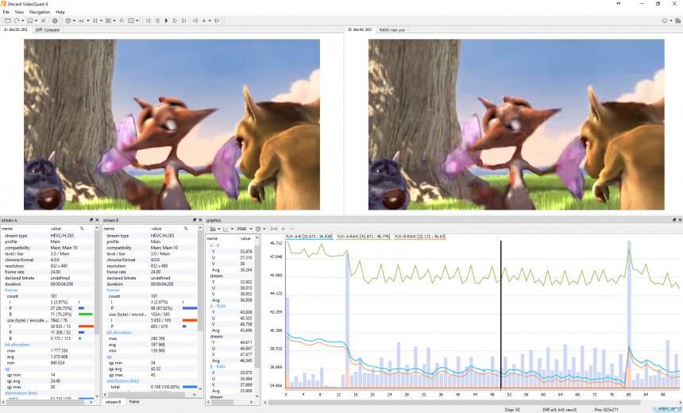Toggle the YUV: A-B legend series
Screen dimensions: 683x413
[x=308, y=237]
